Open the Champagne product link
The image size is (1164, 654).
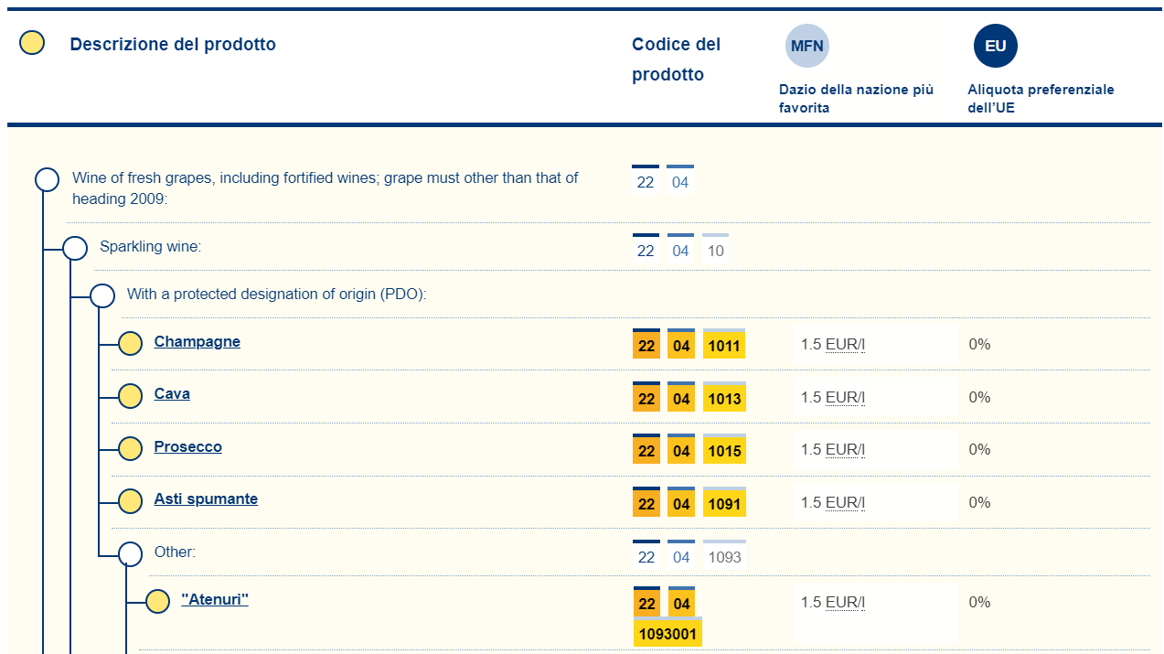(197, 342)
